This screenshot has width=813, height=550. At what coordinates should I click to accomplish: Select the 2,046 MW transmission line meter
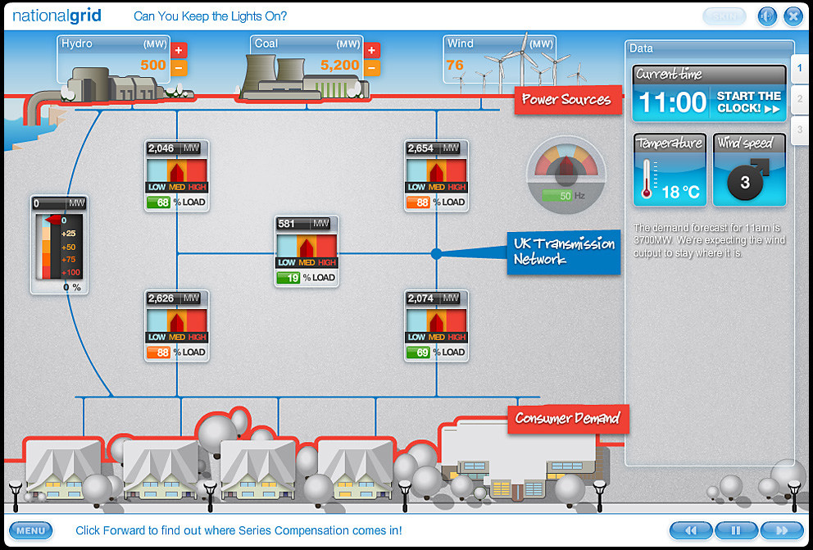[177, 175]
